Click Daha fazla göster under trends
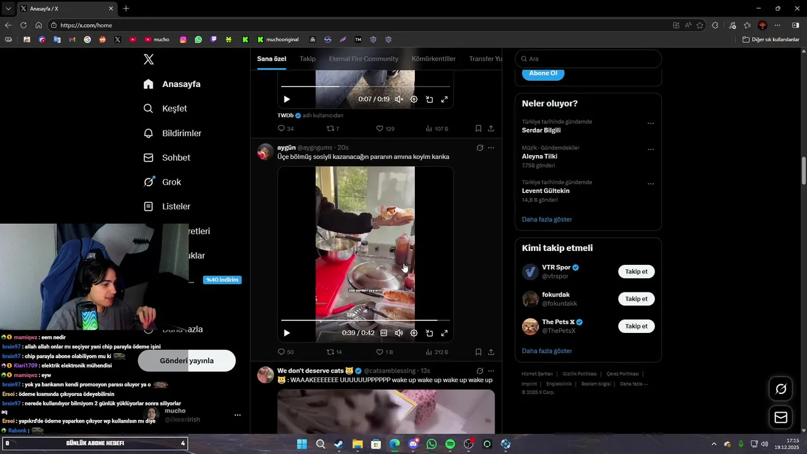 (x=547, y=219)
